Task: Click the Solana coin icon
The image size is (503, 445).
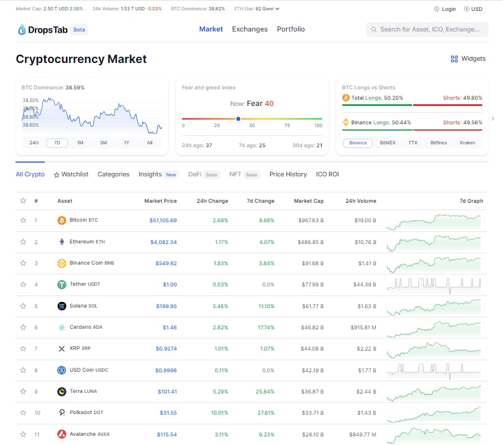Action: click(x=62, y=306)
